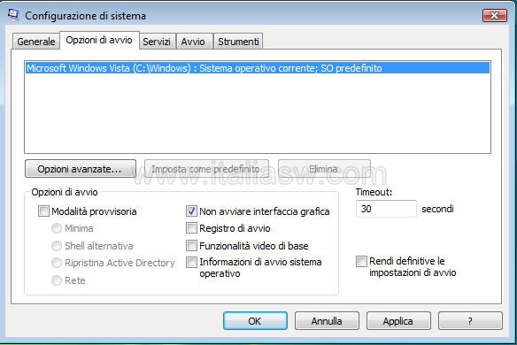Select the Opzioni di avvio tab
The height and width of the screenshot is (345, 517).
[x=99, y=40]
